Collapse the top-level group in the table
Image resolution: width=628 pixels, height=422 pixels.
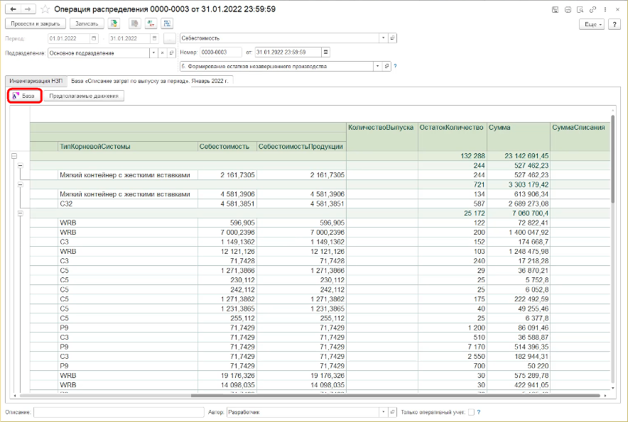tap(13, 155)
